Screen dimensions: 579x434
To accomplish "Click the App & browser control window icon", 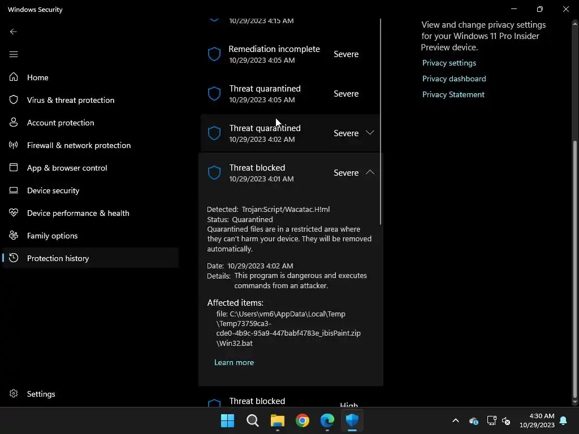I will (14, 167).
